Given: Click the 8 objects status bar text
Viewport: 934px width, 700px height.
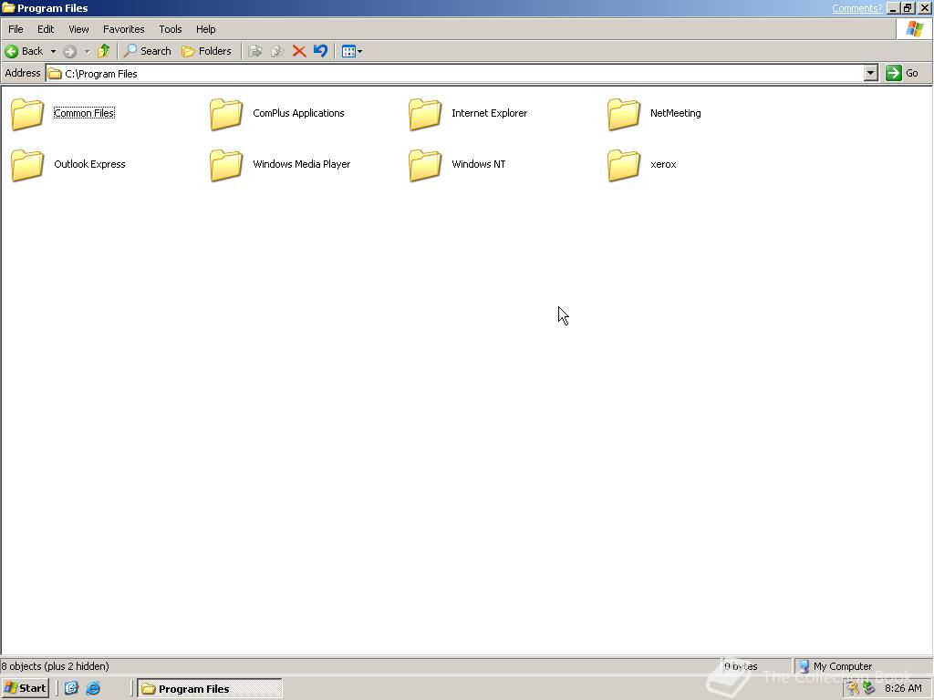Looking at the screenshot, I should [55, 666].
